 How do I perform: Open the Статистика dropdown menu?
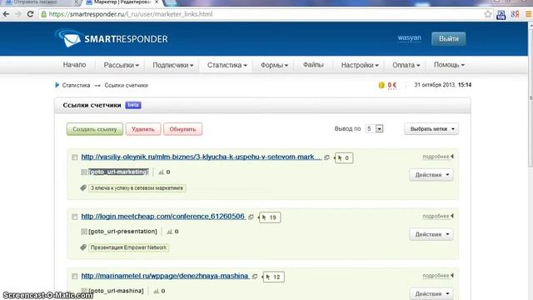coord(227,65)
